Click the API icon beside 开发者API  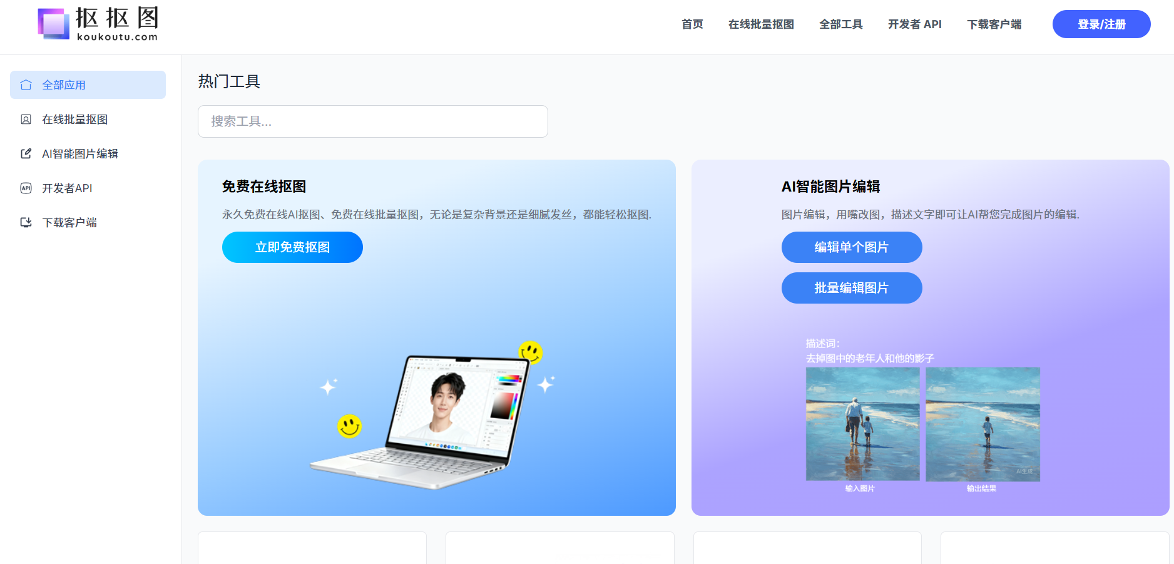coord(26,188)
